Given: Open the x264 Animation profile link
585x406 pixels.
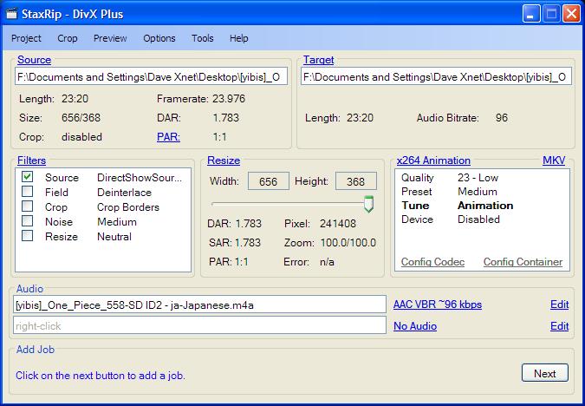Looking at the screenshot, I should click(x=433, y=160).
